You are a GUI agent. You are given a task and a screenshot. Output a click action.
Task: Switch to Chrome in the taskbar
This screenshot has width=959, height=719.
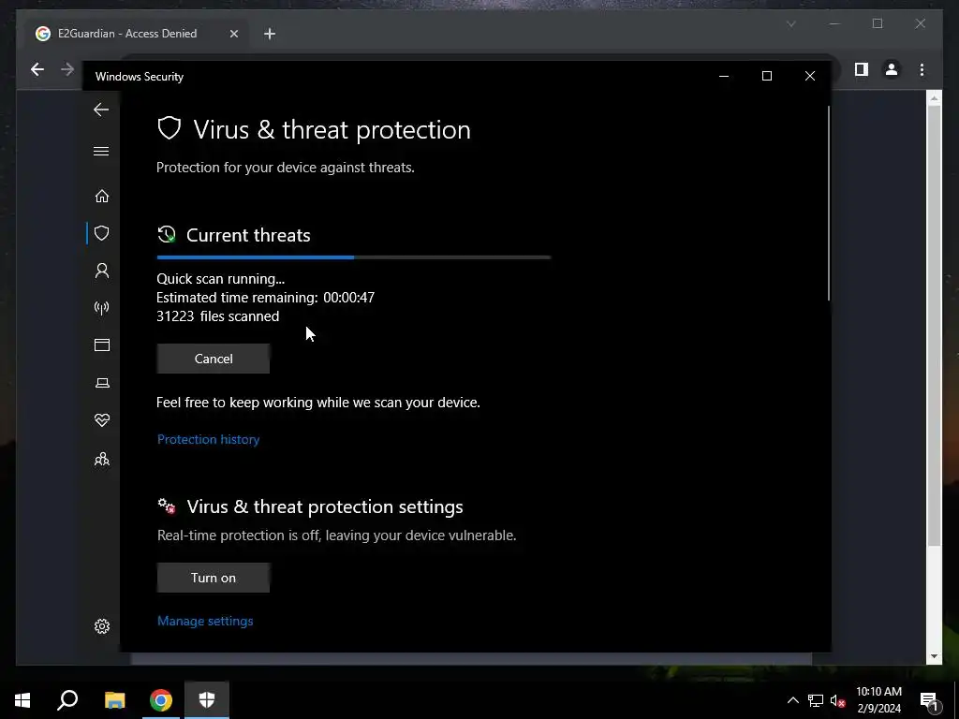click(161, 700)
